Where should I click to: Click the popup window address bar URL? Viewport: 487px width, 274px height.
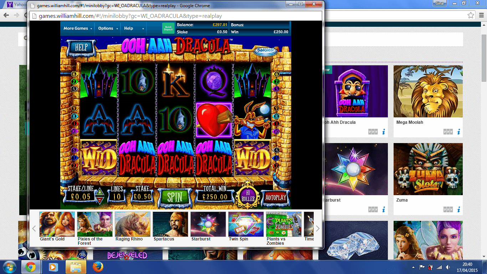[130, 16]
